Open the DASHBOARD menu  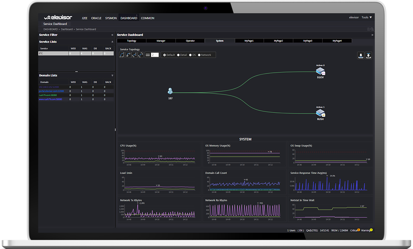pos(129,18)
